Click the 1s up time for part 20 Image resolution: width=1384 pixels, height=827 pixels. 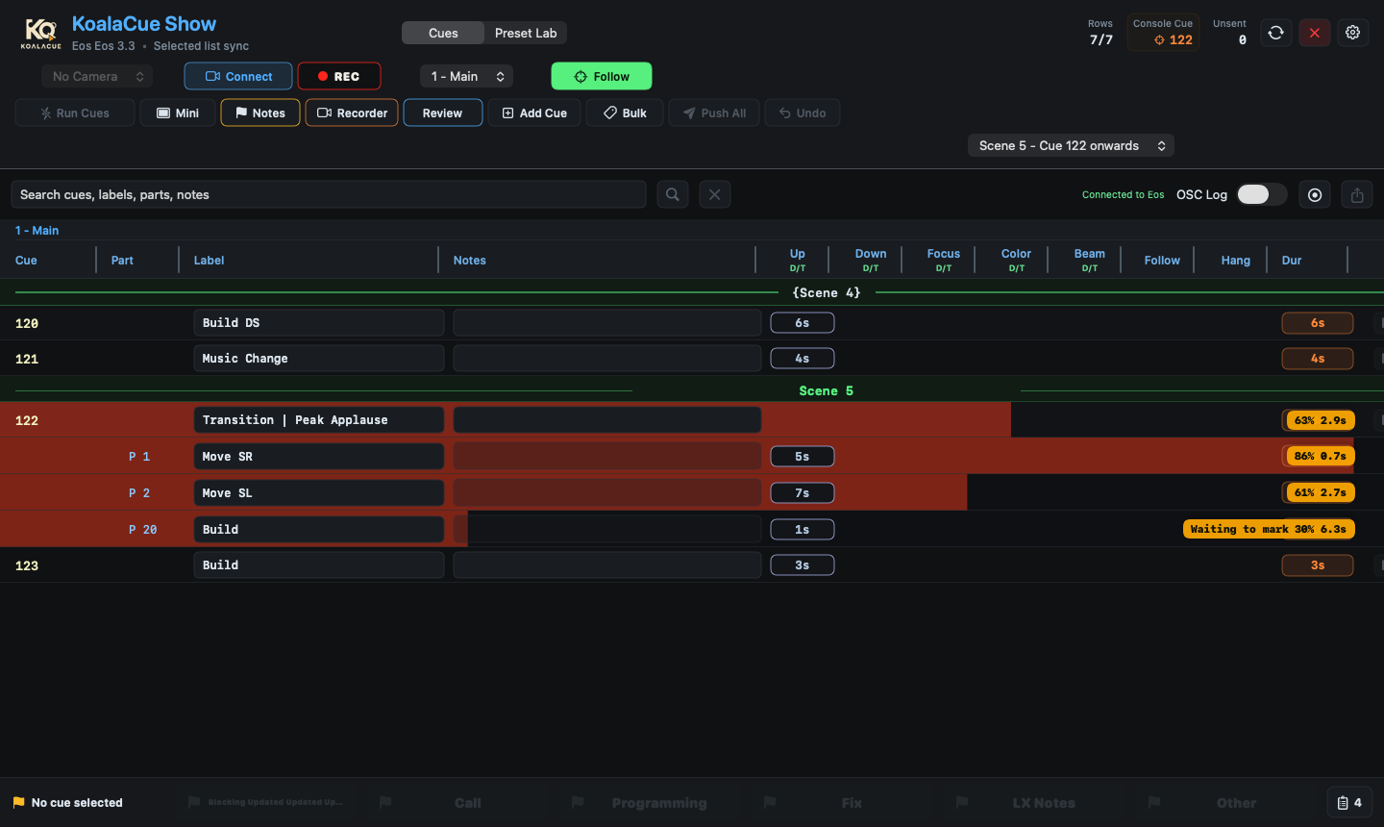pos(803,530)
